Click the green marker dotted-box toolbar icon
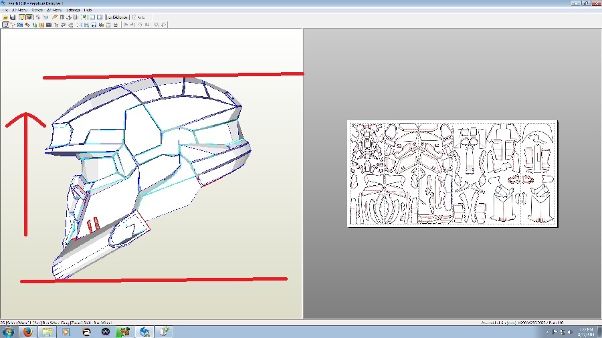This screenshot has height=338, width=602. [84, 17]
